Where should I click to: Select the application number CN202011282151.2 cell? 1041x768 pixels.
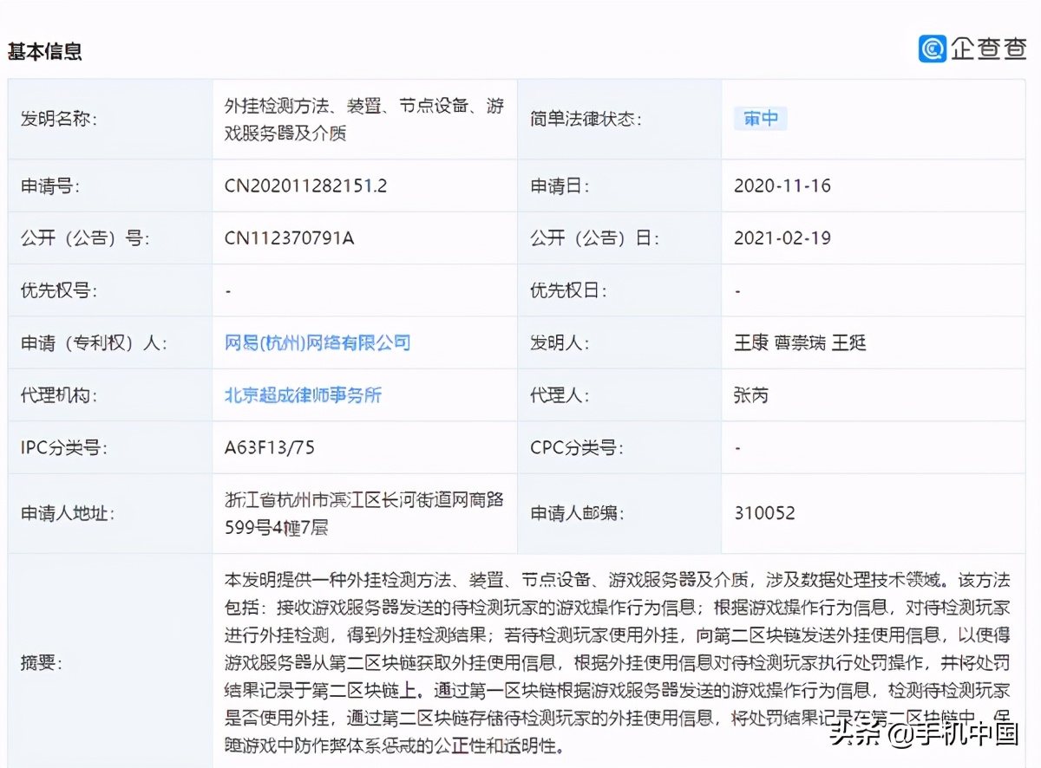pos(305,185)
